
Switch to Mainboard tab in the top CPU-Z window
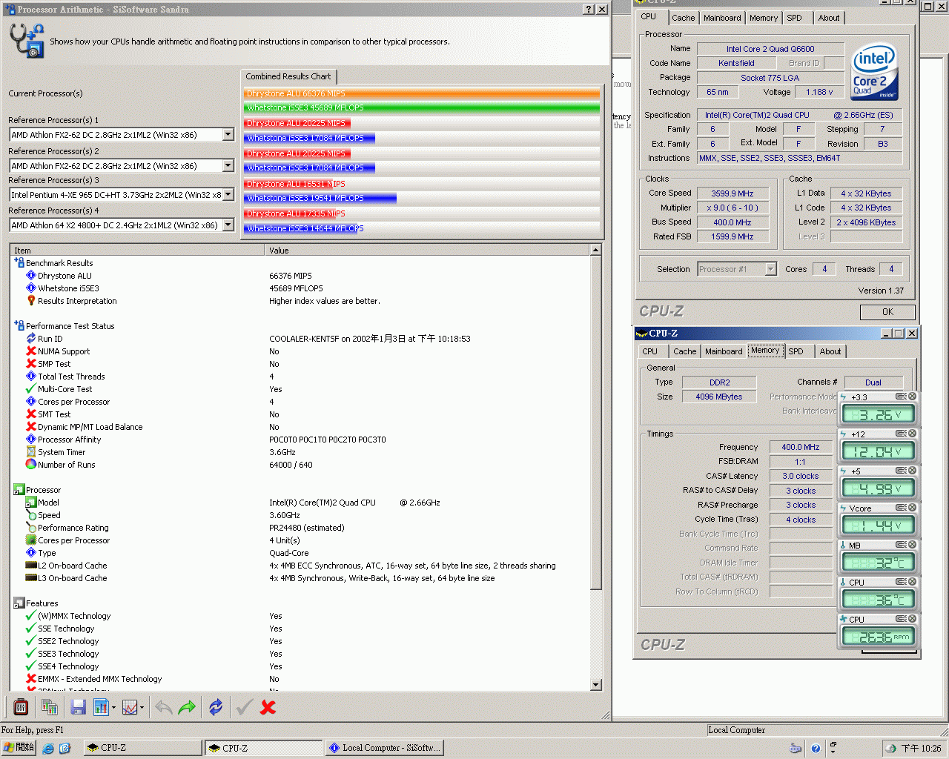tap(722, 18)
